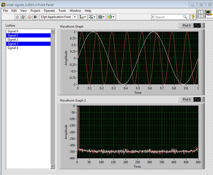This screenshot has width=213, height=175.
Task: Click the Search field
Action: 168,17
